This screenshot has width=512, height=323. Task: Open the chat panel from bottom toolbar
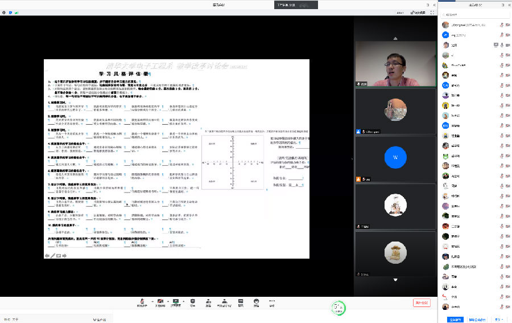tap(241, 302)
